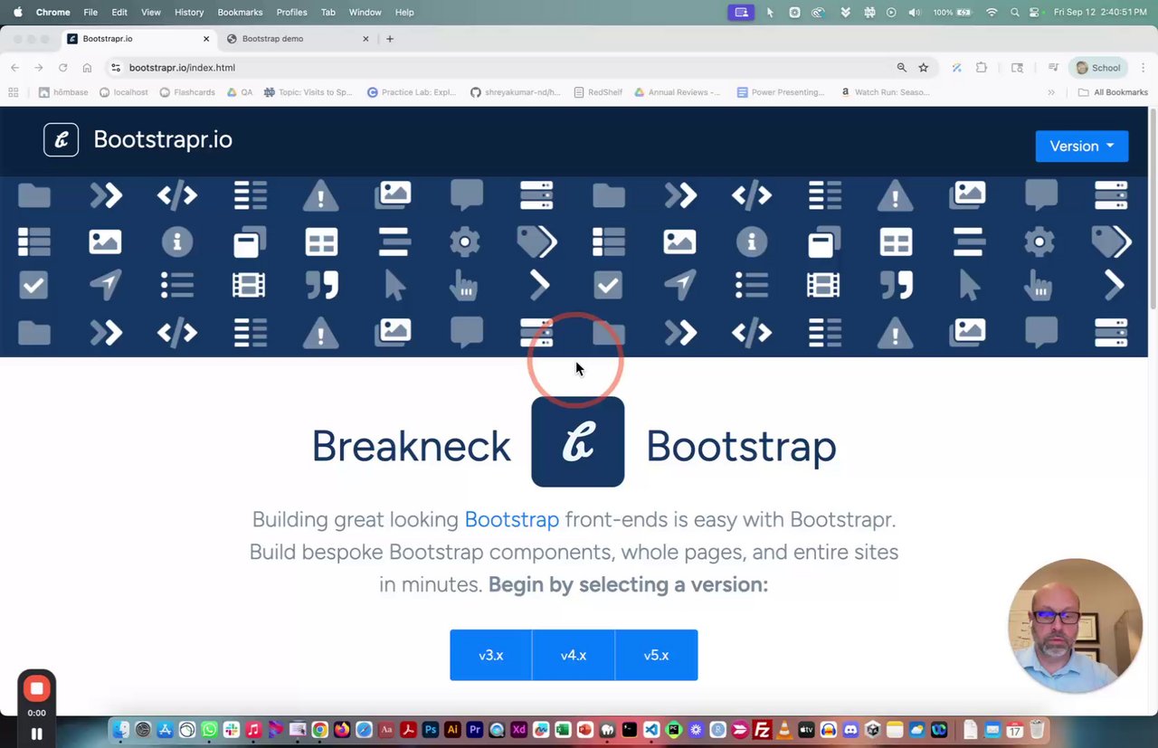Open WhatsApp from the Dock

pos(210,730)
